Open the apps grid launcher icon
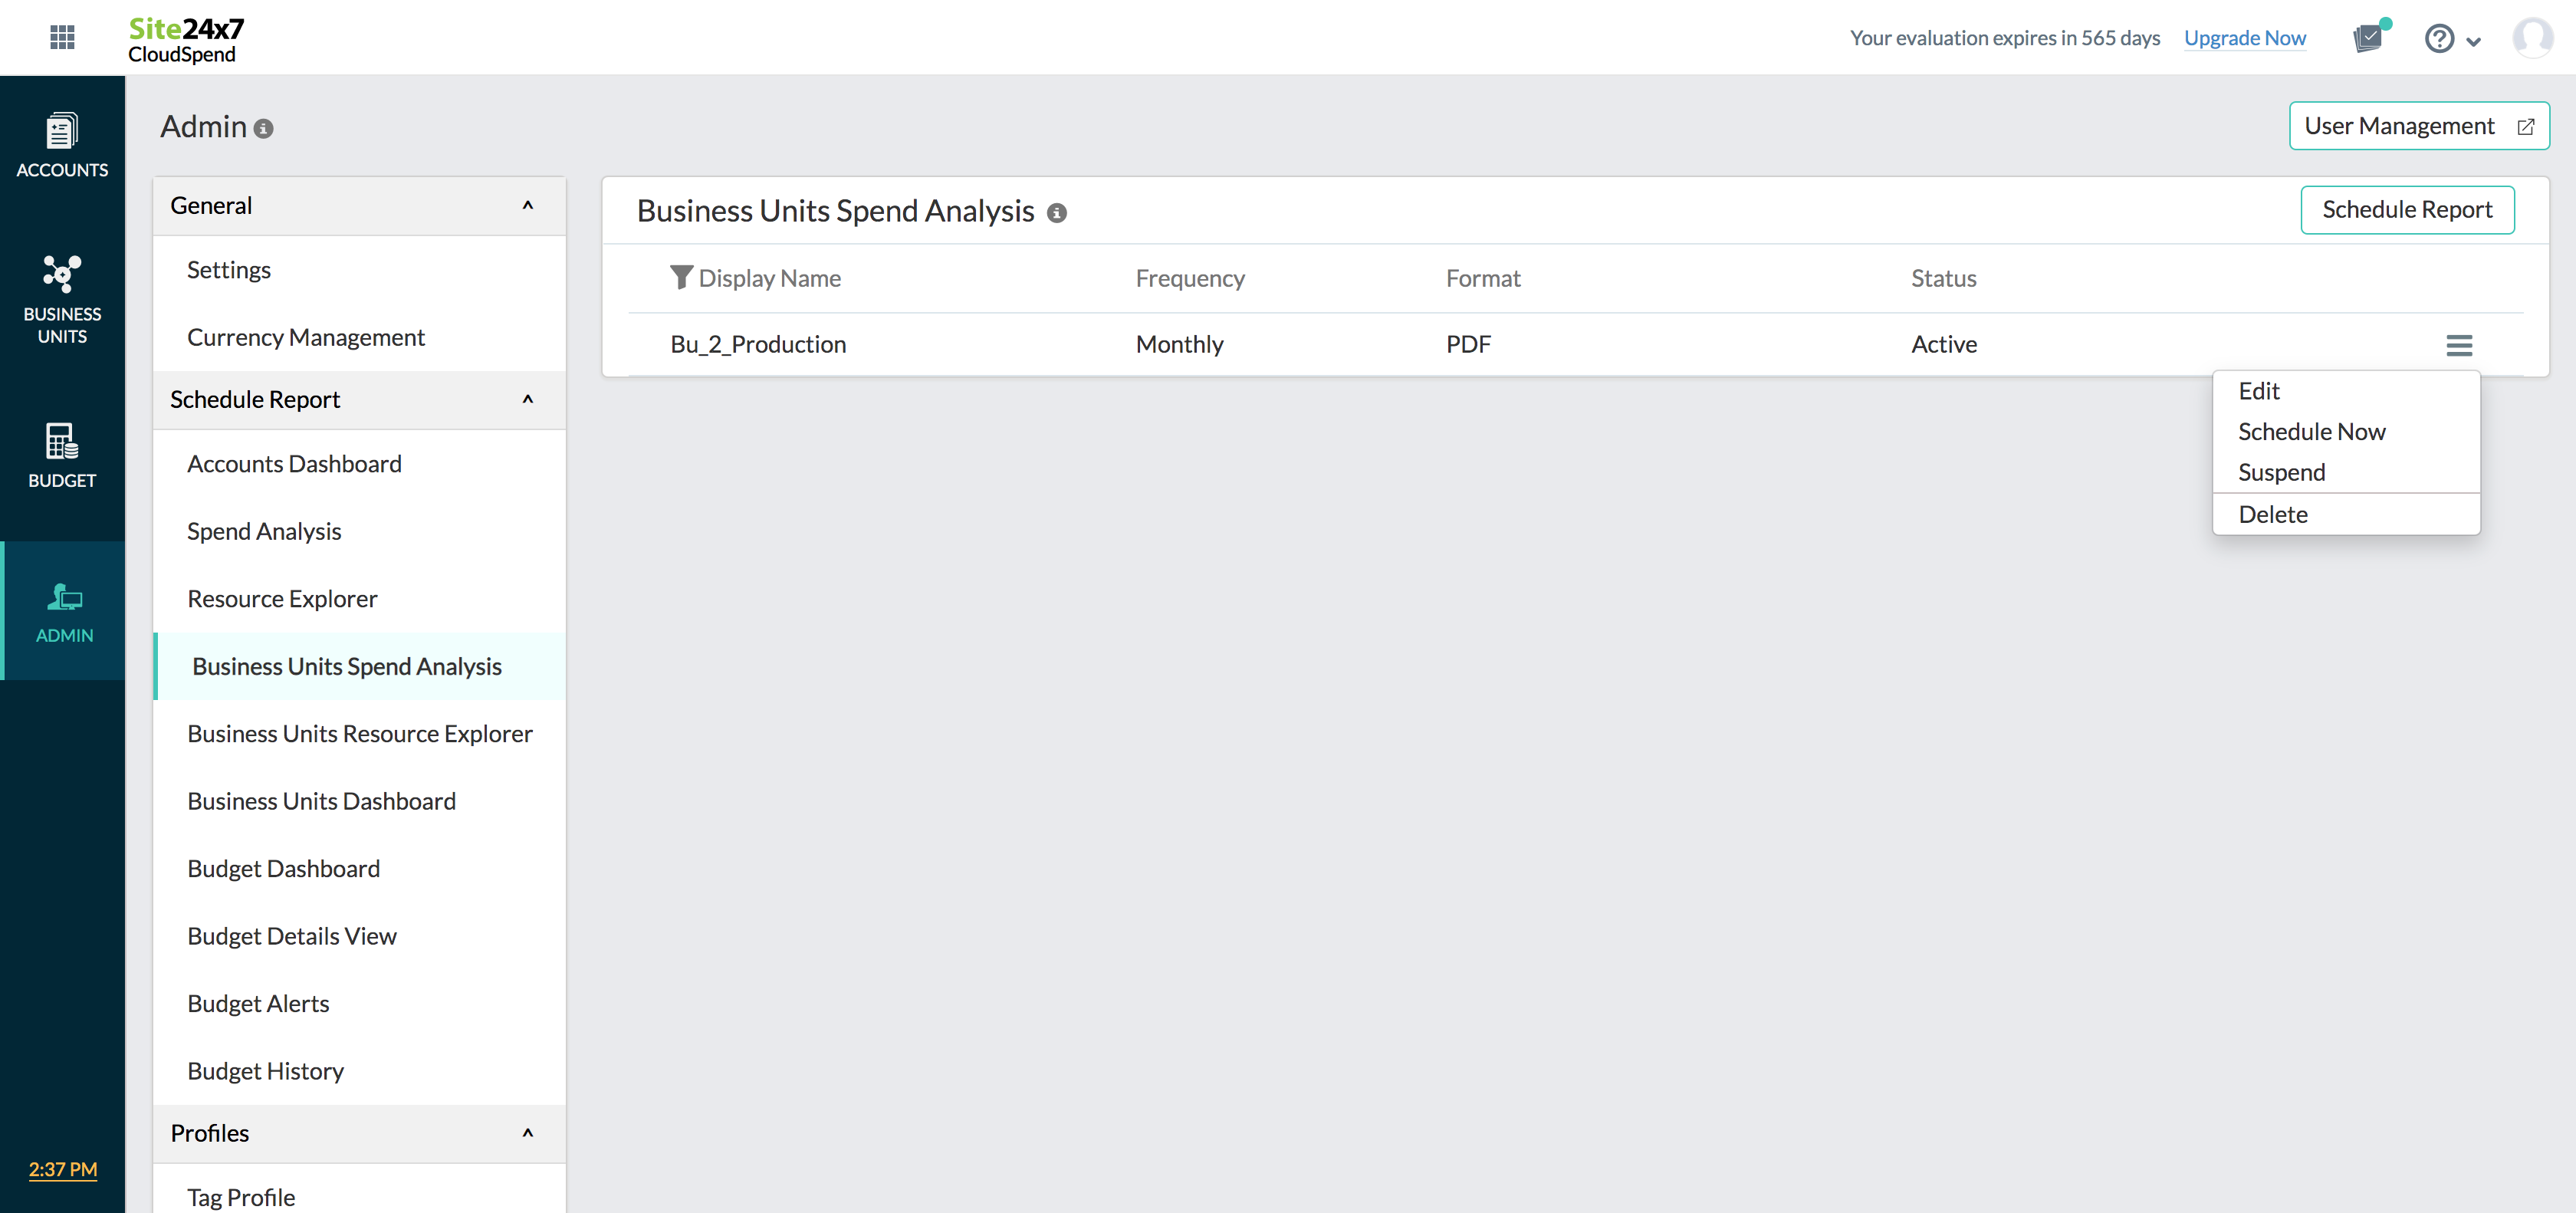The height and width of the screenshot is (1213, 2576). [x=62, y=37]
